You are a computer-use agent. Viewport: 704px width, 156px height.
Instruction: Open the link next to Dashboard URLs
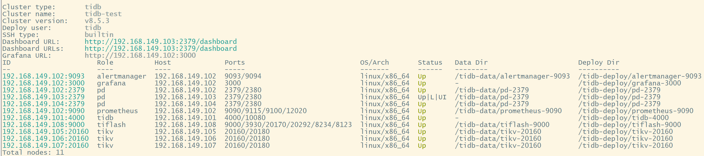pos(160,48)
